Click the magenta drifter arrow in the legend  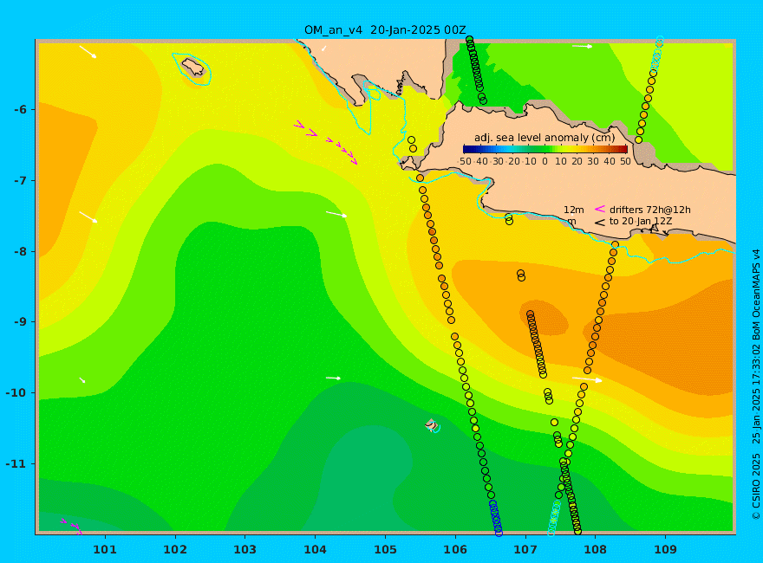point(599,209)
